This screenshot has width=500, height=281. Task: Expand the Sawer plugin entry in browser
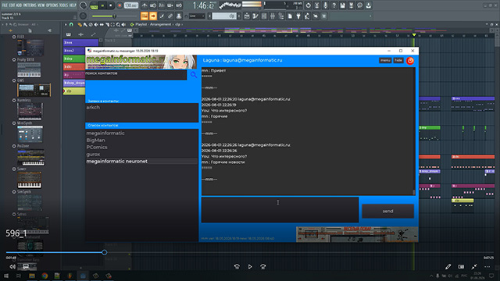point(14,169)
